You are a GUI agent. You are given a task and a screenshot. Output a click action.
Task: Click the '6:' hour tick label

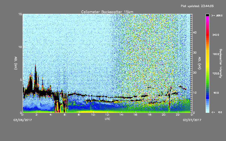point(65,115)
